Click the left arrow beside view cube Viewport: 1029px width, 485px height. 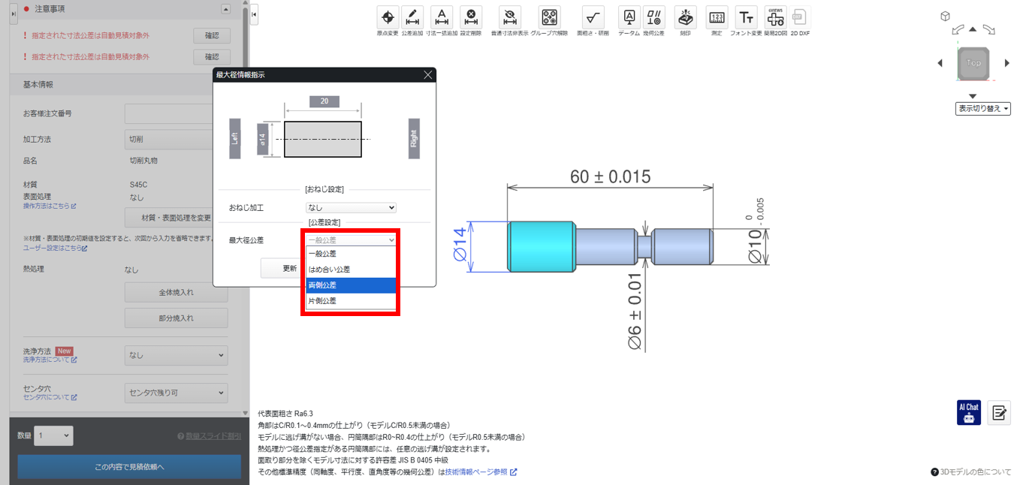940,63
